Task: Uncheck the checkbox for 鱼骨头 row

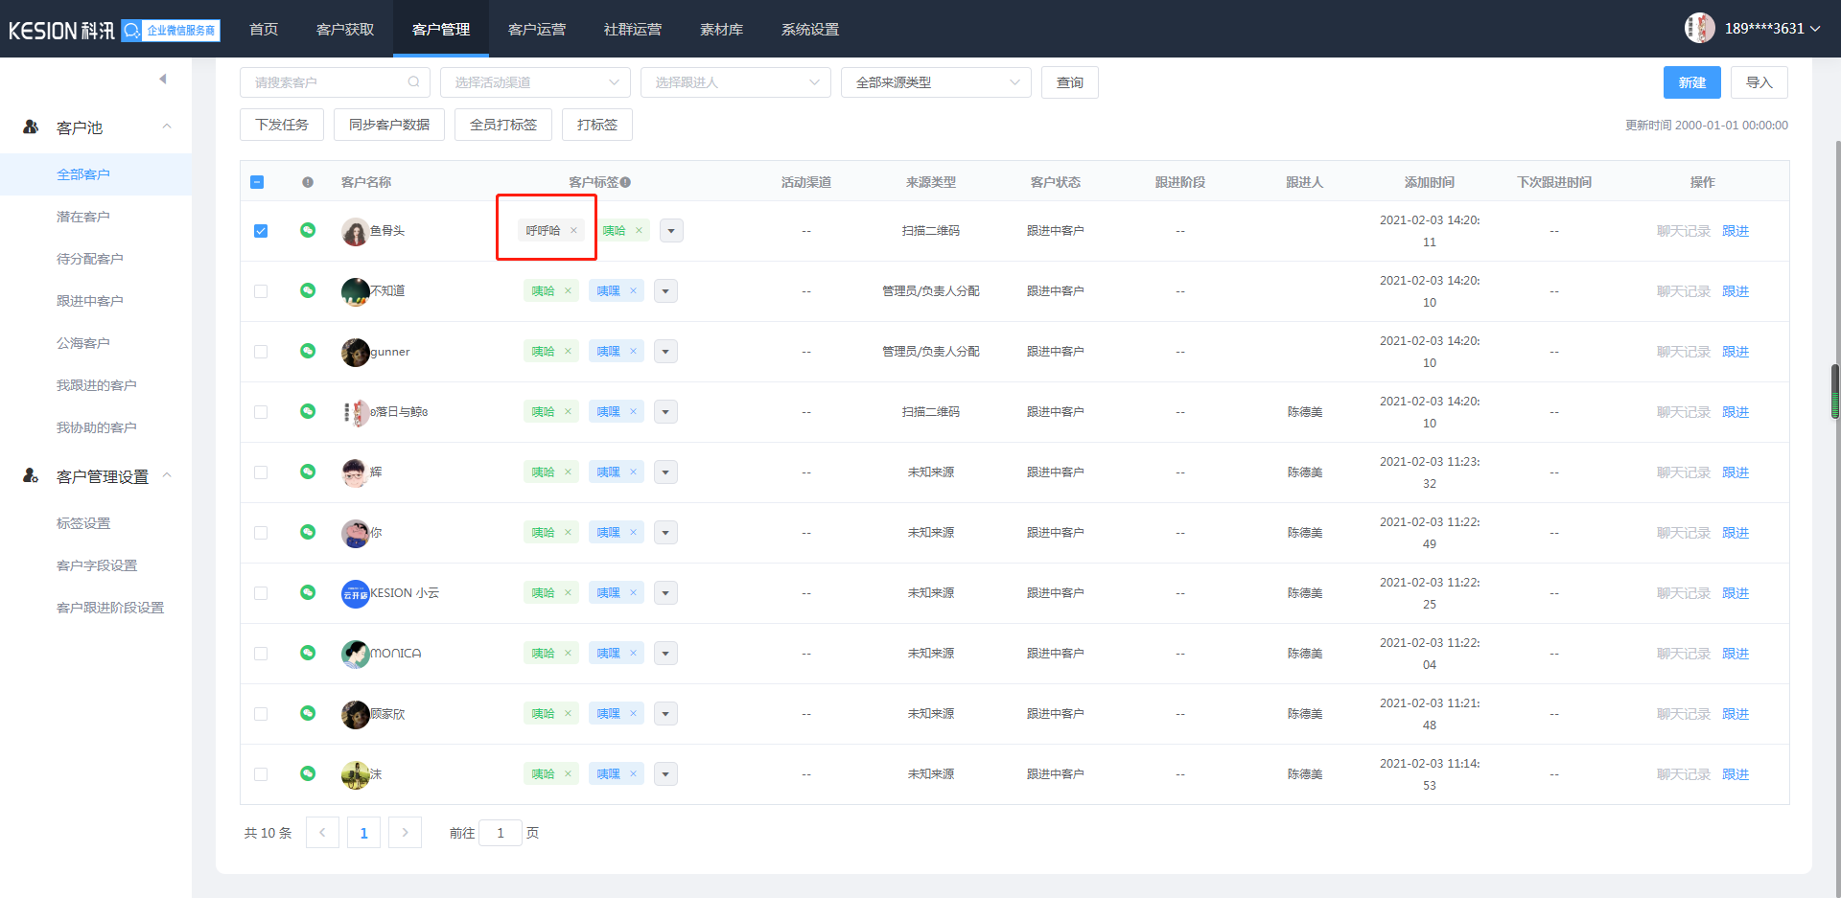Action: pos(261,231)
